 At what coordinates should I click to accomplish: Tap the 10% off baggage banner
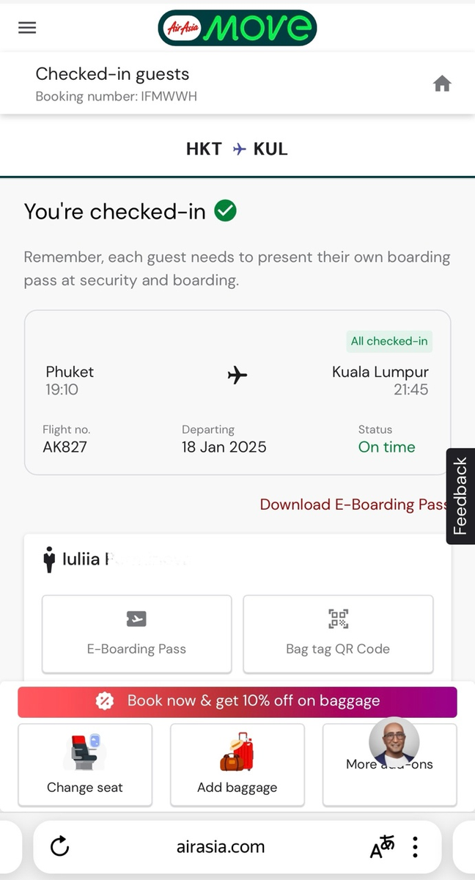pos(237,701)
